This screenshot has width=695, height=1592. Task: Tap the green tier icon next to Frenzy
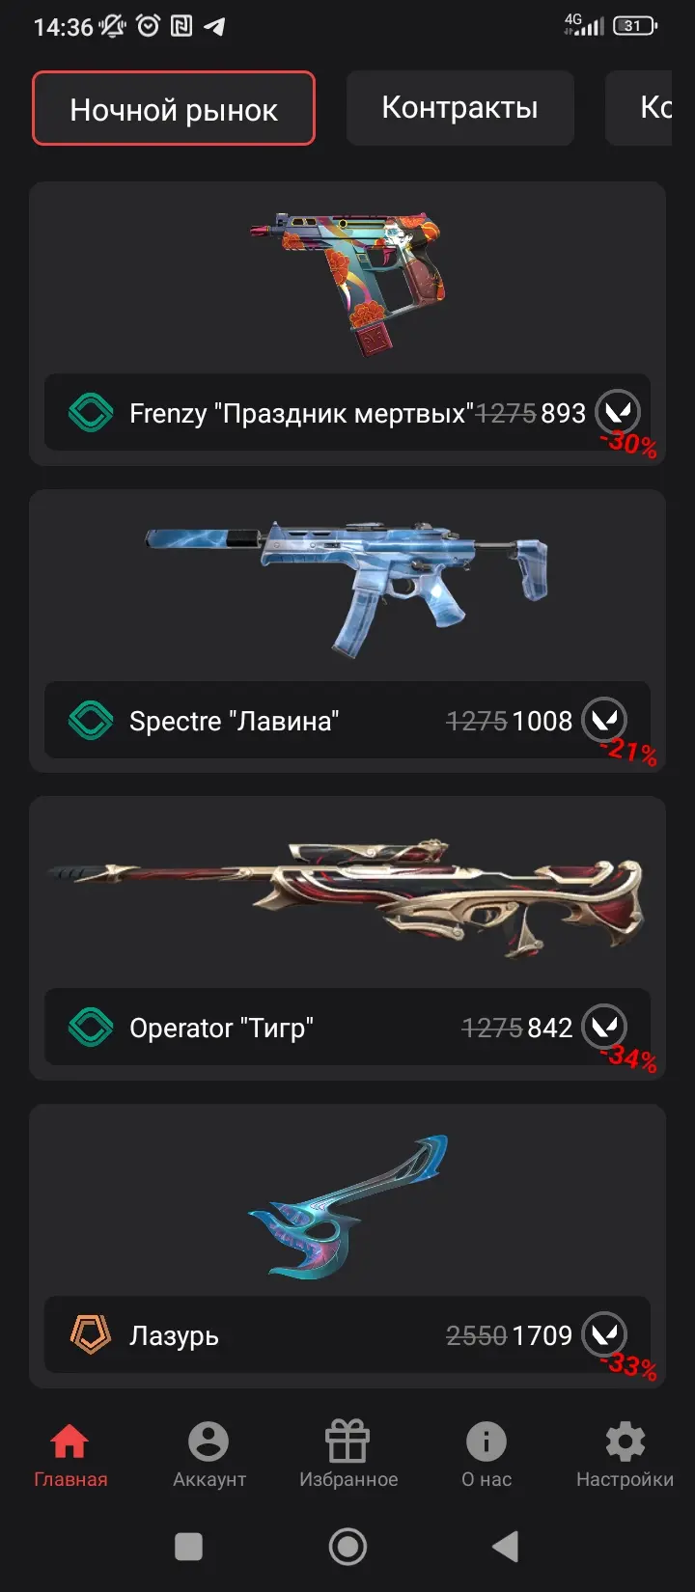(91, 413)
